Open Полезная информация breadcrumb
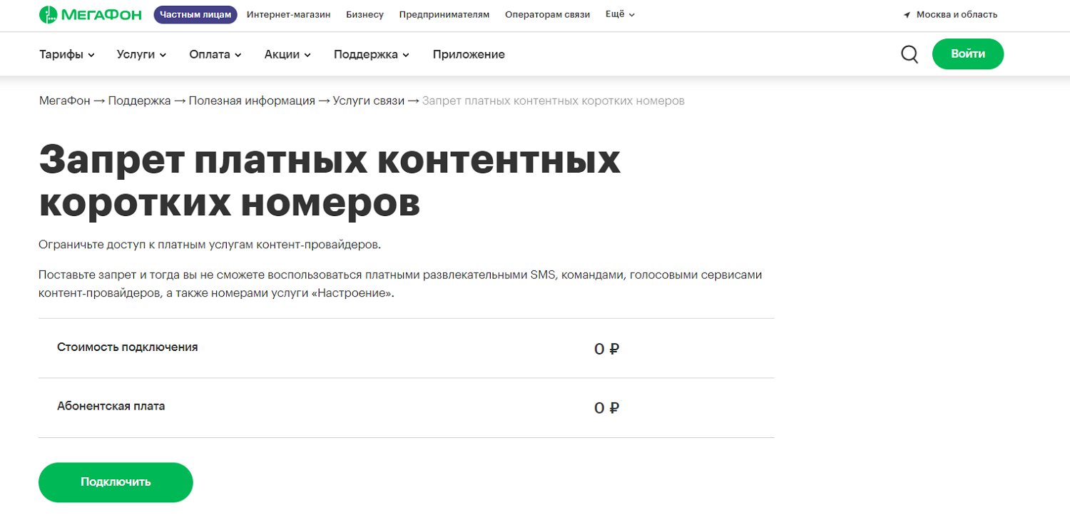The image size is (1070, 525). pyautogui.click(x=252, y=101)
